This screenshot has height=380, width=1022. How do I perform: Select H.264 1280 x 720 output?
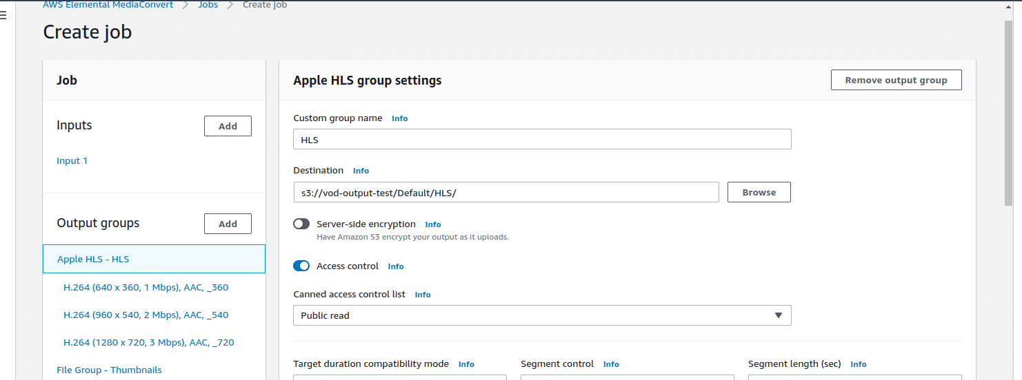(148, 342)
